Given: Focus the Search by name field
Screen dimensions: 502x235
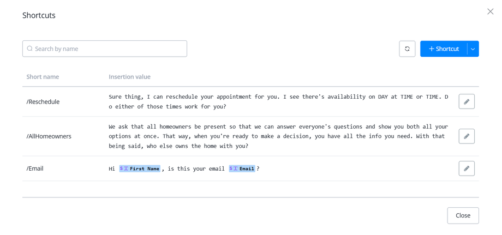Looking at the screenshot, I should [109, 49].
